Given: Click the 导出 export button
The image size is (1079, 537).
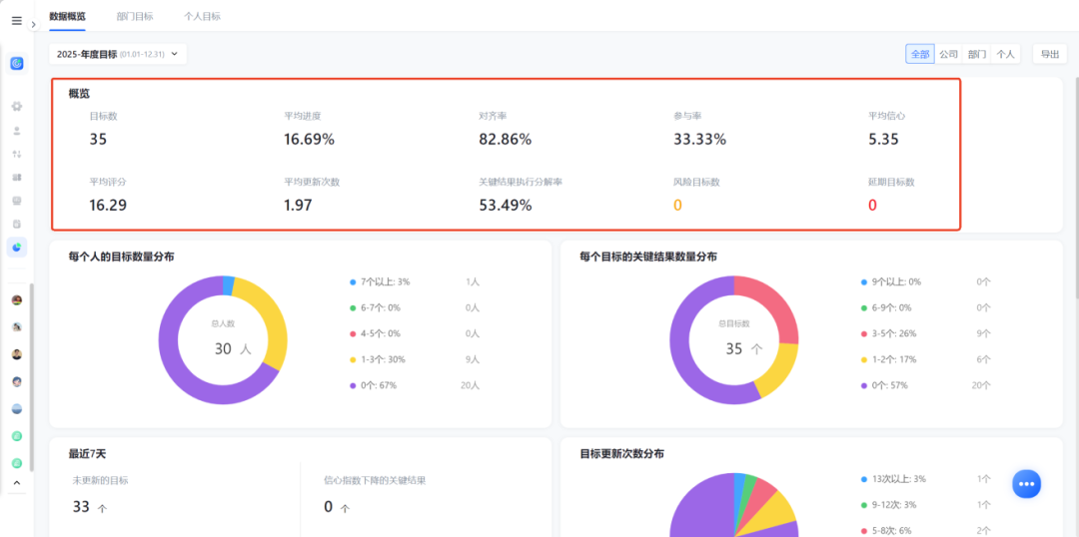Looking at the screenshot, I should click(1049, 54).
